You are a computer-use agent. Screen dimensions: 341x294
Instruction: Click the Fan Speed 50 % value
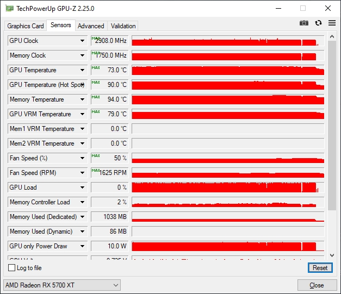tap(110, 158)
